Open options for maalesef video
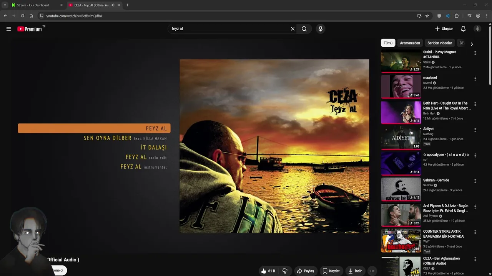The image size is (492, 276). [x=475, y=79]
